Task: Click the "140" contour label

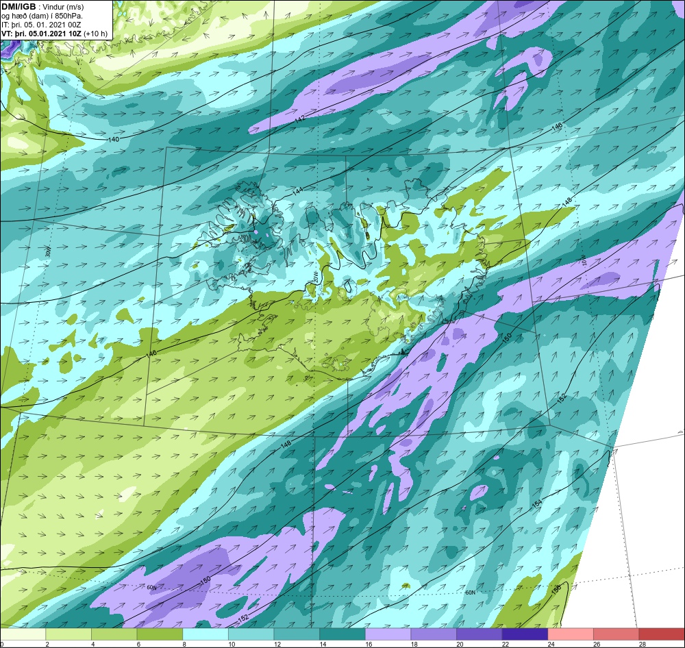Action: [113, 139]
